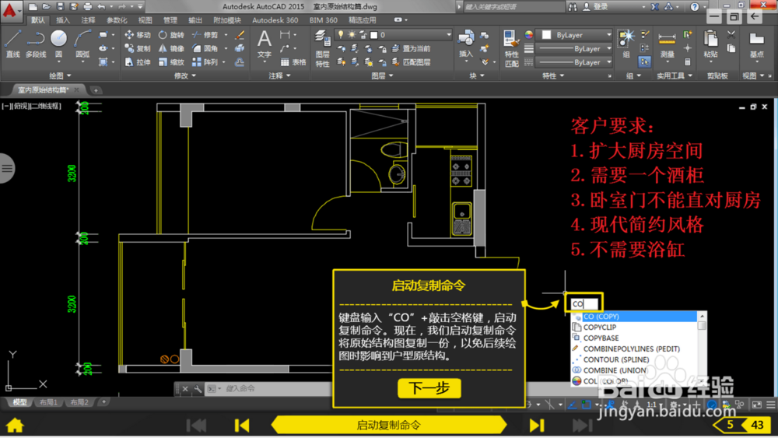This screenshot has width=778, height=438.
Task: Click the 缩放 (Scale) tool
Action: click(x=171, y=62)
